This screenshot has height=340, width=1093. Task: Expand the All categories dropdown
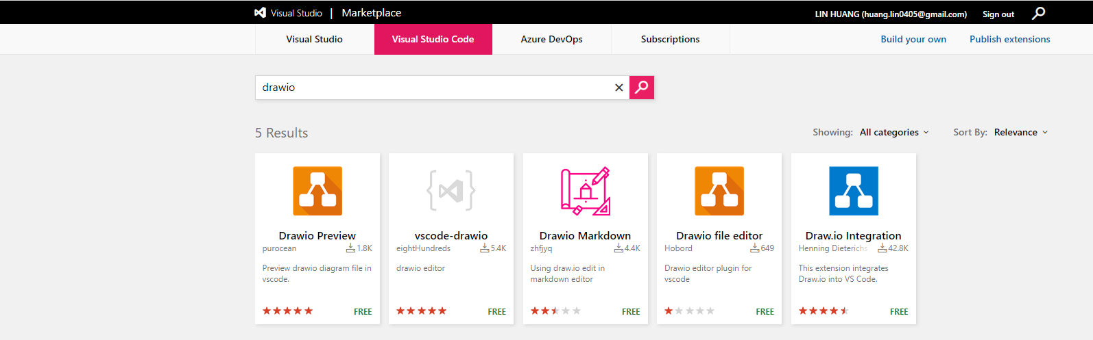pyautogui.click(x=894, y=132)
